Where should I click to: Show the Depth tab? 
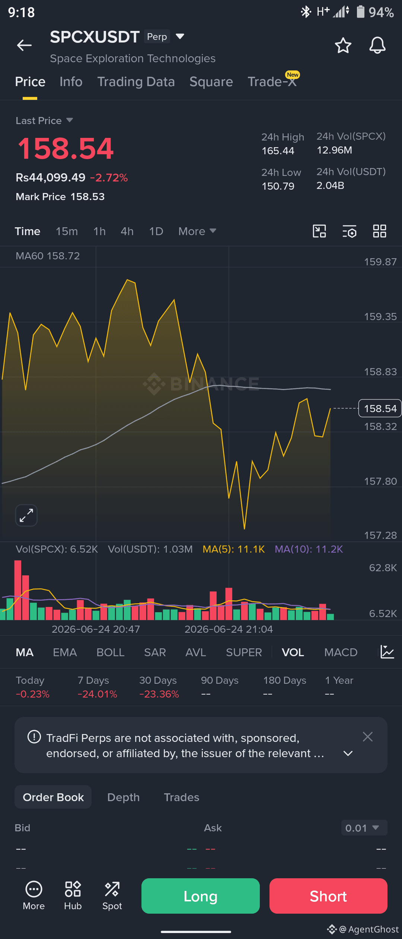tap(123, 797)
